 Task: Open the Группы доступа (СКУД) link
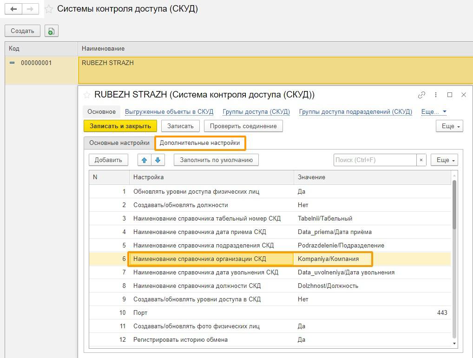[256, 112]
